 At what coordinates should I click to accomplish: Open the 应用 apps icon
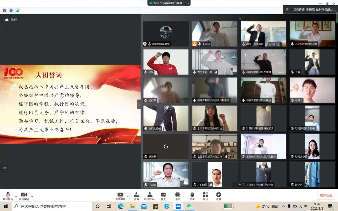pos(205,196)
